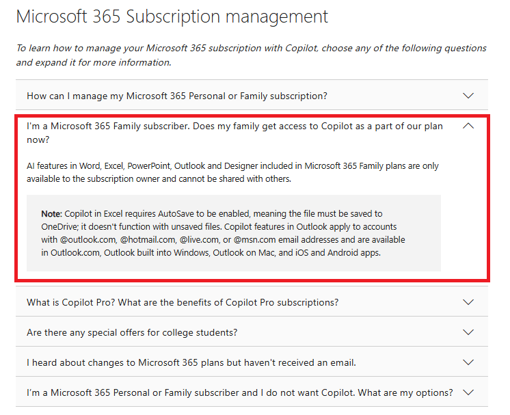This screenshot has width=510, height=415.
Task: Expand the chevron for the do not want Copilot question
Action: [x=468, y=392]
